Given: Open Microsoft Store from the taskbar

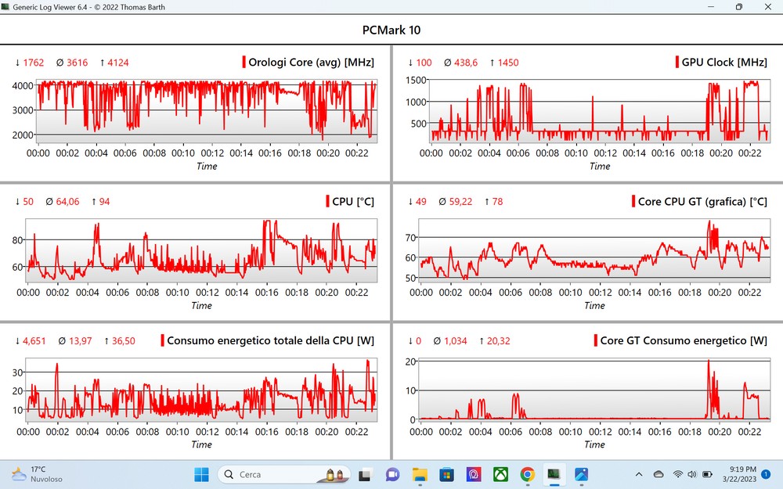Looking at the screenshot, I should 446,474.
